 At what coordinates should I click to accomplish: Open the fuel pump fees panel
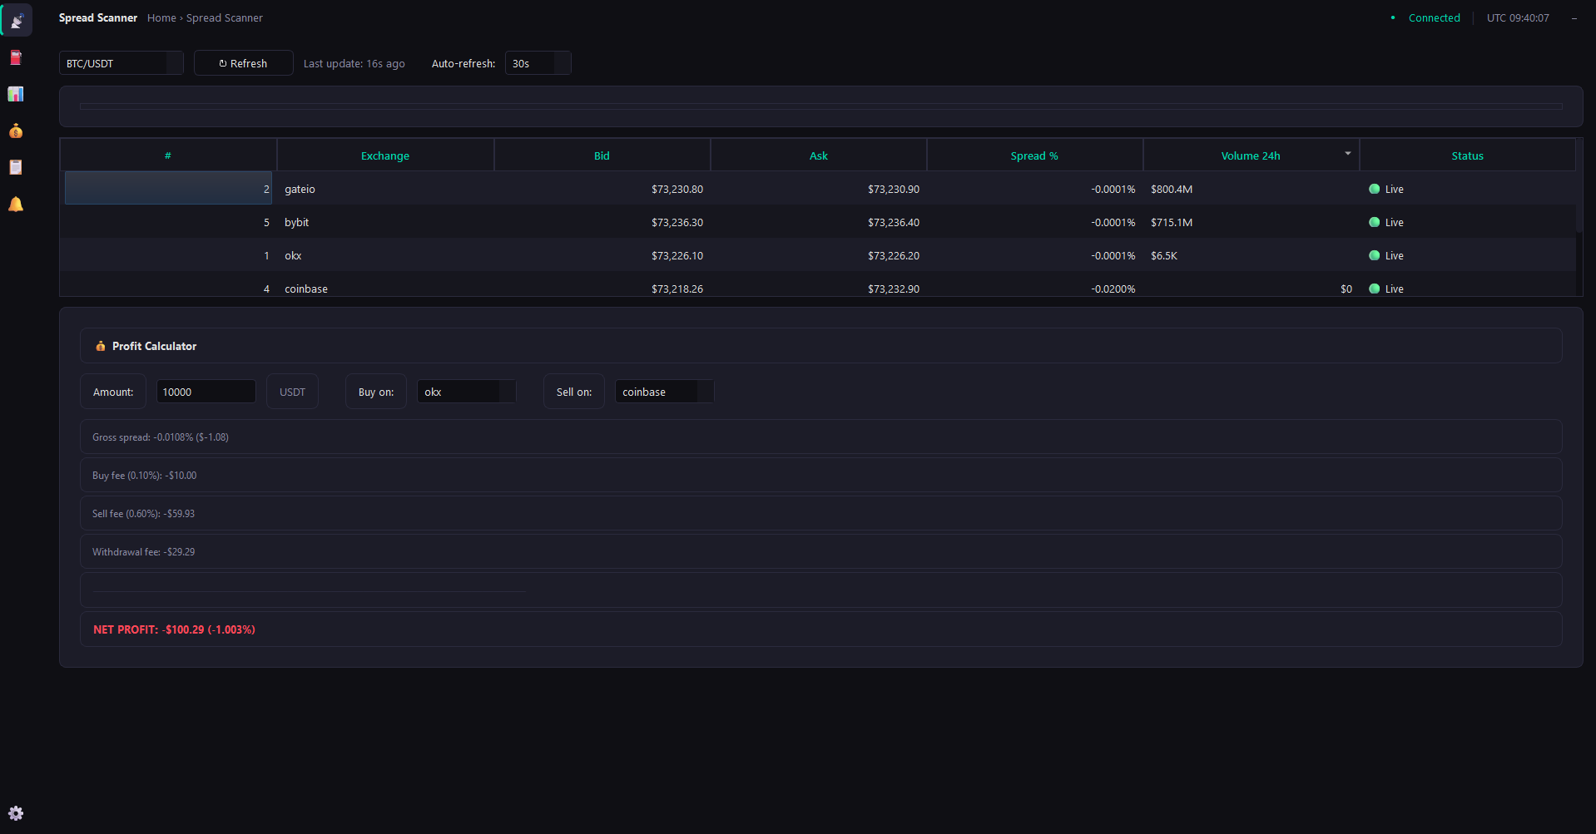[x=16, y=57]
